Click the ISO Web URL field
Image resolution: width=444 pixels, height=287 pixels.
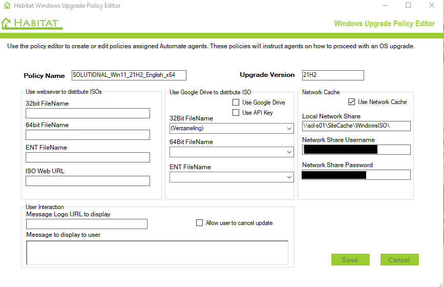click(88, 181)
